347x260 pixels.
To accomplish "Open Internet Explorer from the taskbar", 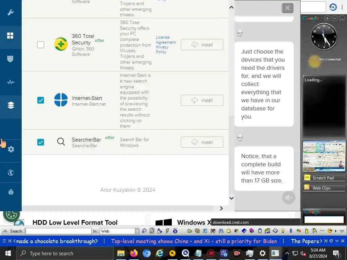I will (160, 253).
